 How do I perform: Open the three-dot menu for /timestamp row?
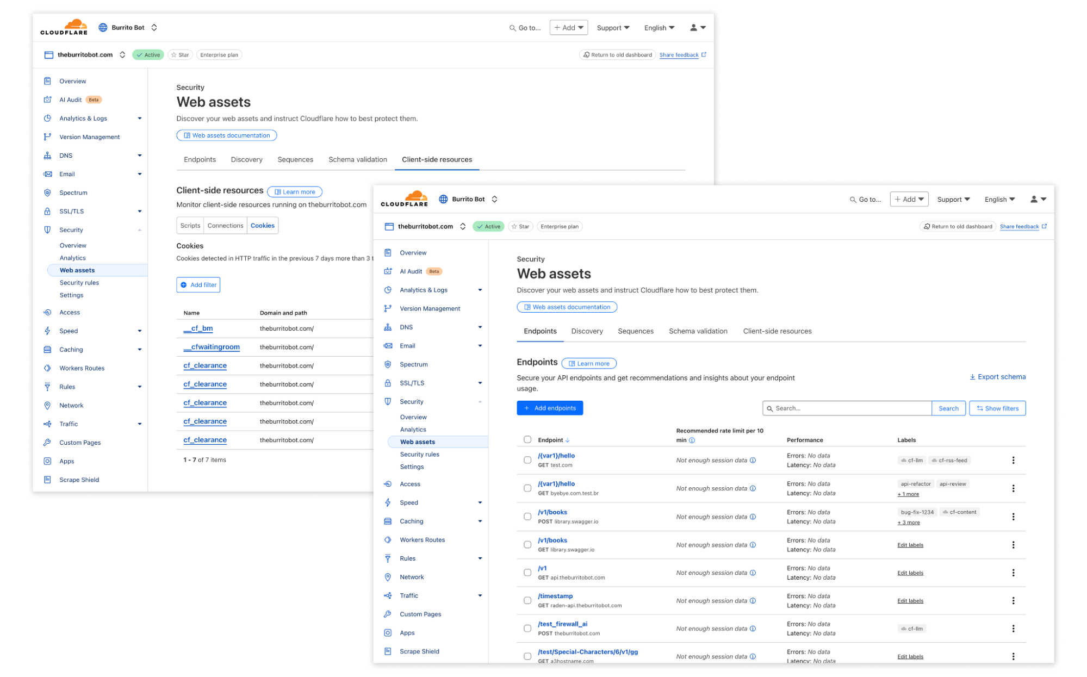[x=1013, y=600]
